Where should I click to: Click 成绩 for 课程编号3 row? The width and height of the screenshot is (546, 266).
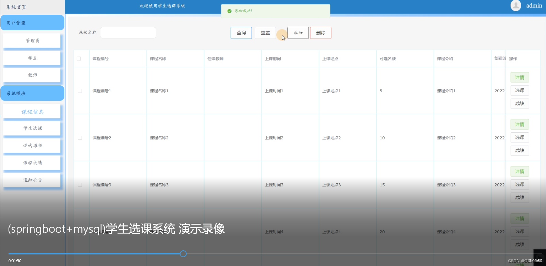[519, 197]
